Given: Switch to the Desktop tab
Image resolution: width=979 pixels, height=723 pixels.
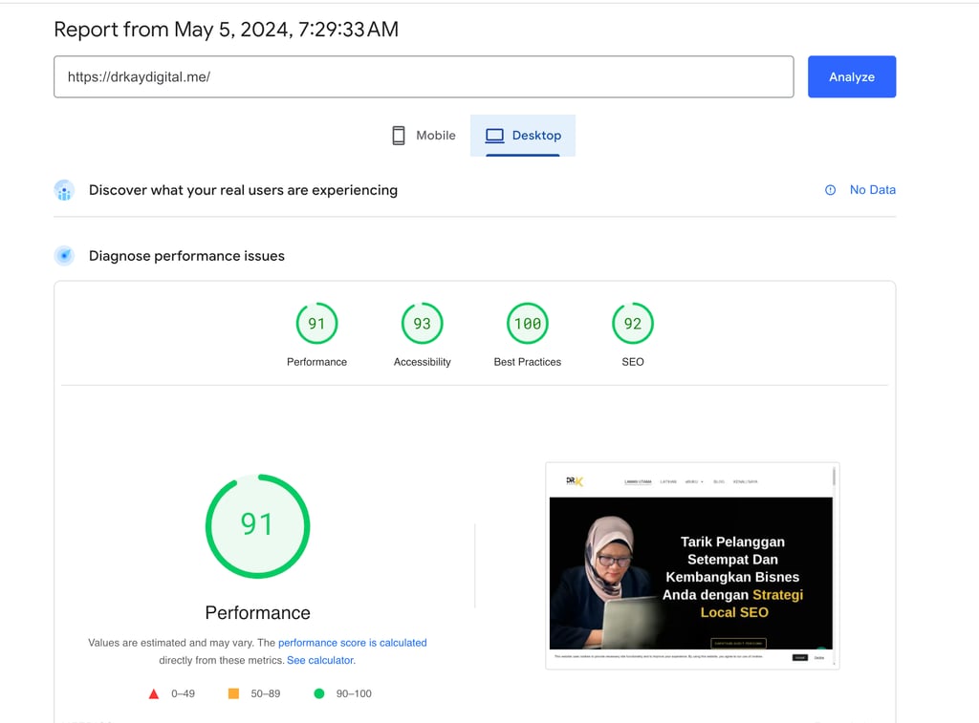Looking at the screenshot, I should point(523,135).
